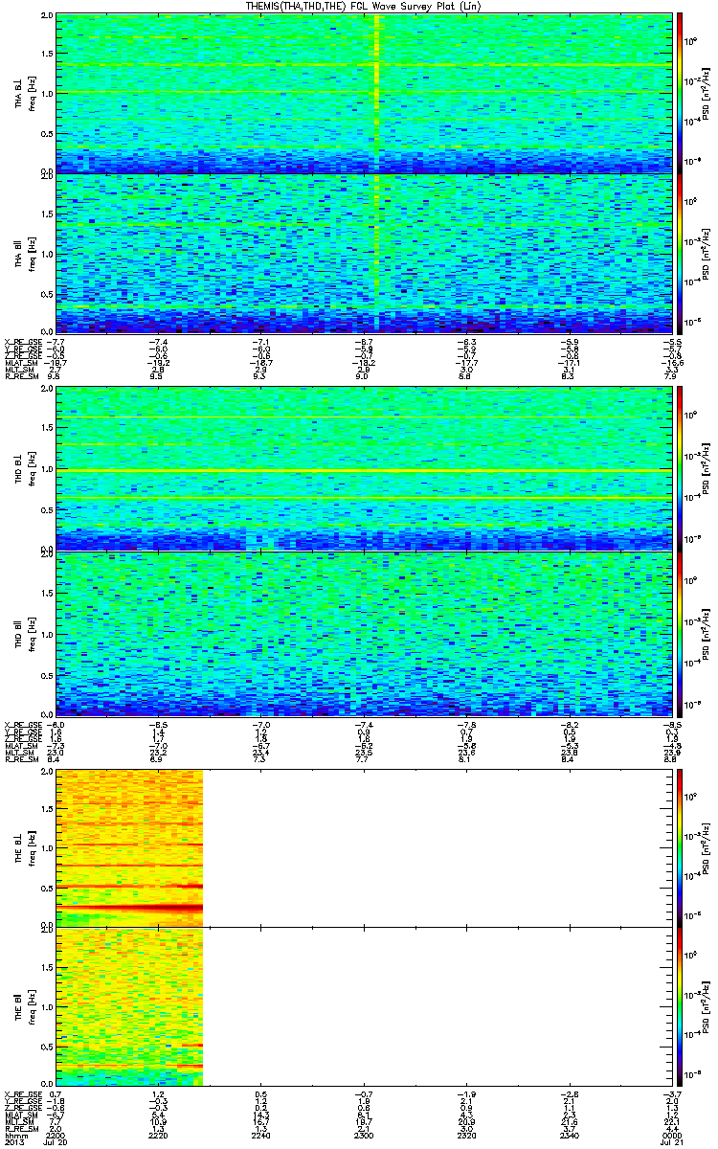Image resolution: width=718 pixels, height=1149 pixels.
Task: Click the "THA B∥ freq [Hz]" y-axis label
Action: [23, 253]
